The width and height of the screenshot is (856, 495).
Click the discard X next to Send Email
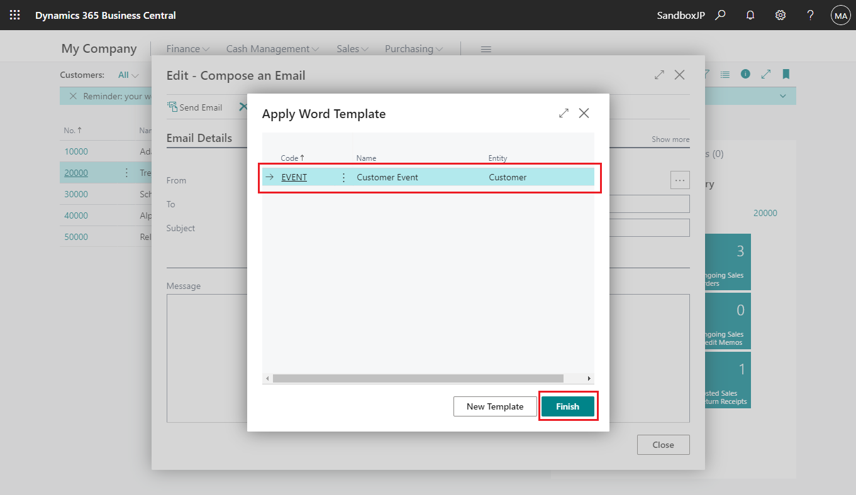[243, 107]
